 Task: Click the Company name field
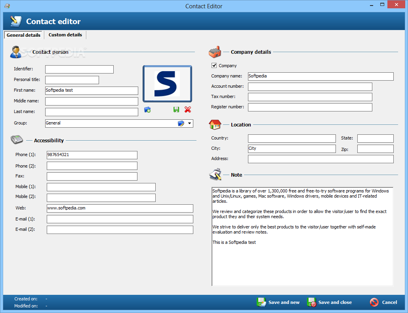click(x=320, y=76)
